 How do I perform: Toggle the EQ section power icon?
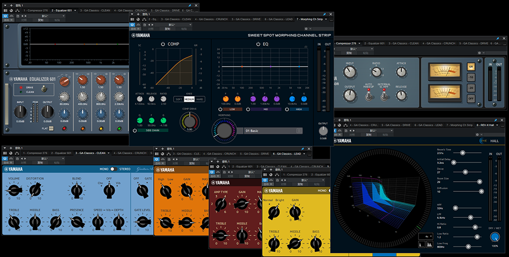[258, 44]
